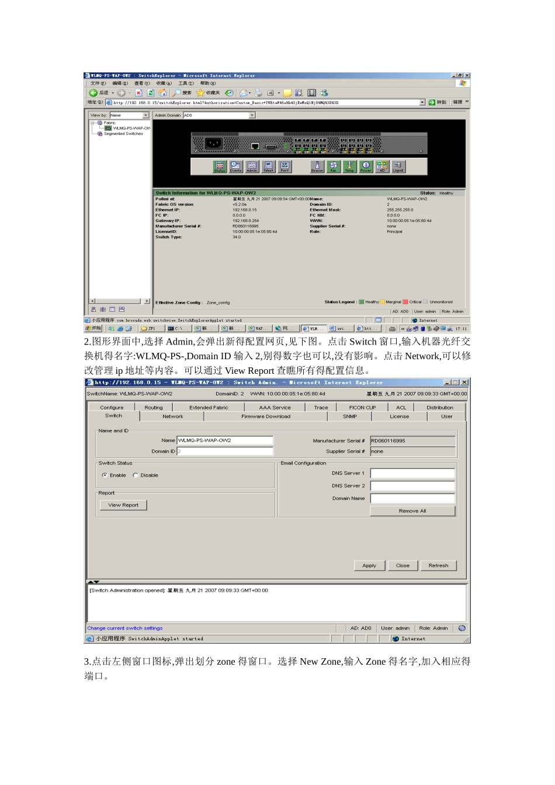The width and height of the screenshot is (555, 785).
Task: Select the Disable radio button
Action: [136, 475]
